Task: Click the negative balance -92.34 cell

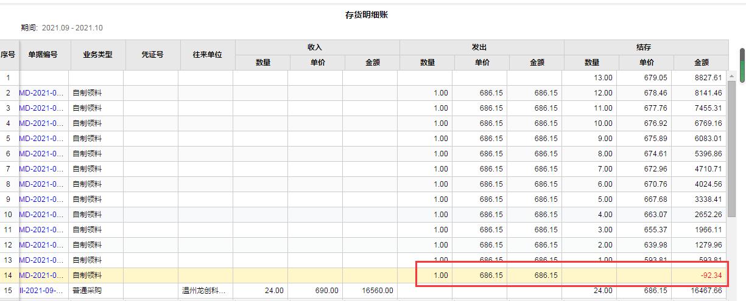Action: click(x=699, y=275)
